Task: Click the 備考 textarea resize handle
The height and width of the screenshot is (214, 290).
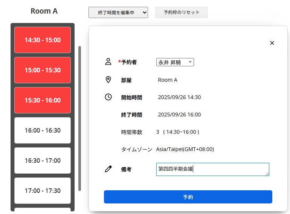Action: pos(267,174)
